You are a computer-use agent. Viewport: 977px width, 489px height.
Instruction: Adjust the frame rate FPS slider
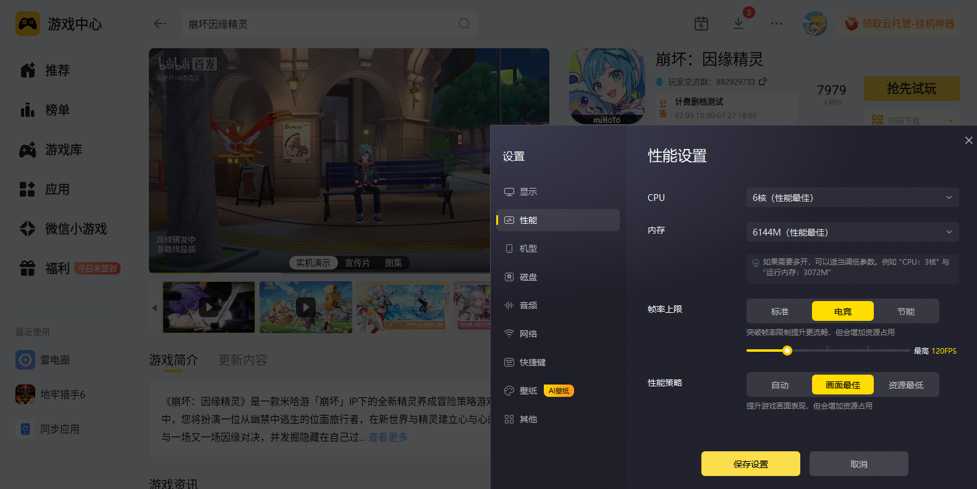787,351
